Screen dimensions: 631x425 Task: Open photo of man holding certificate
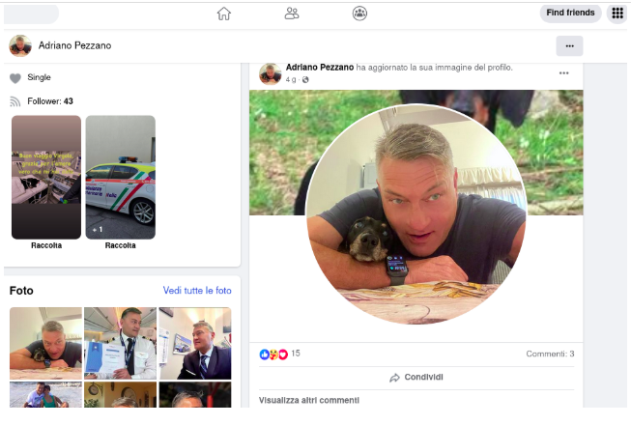120,343
